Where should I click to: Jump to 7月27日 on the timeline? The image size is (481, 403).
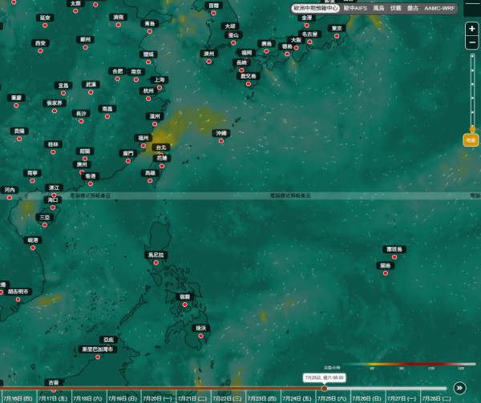[x=402, y=398]
